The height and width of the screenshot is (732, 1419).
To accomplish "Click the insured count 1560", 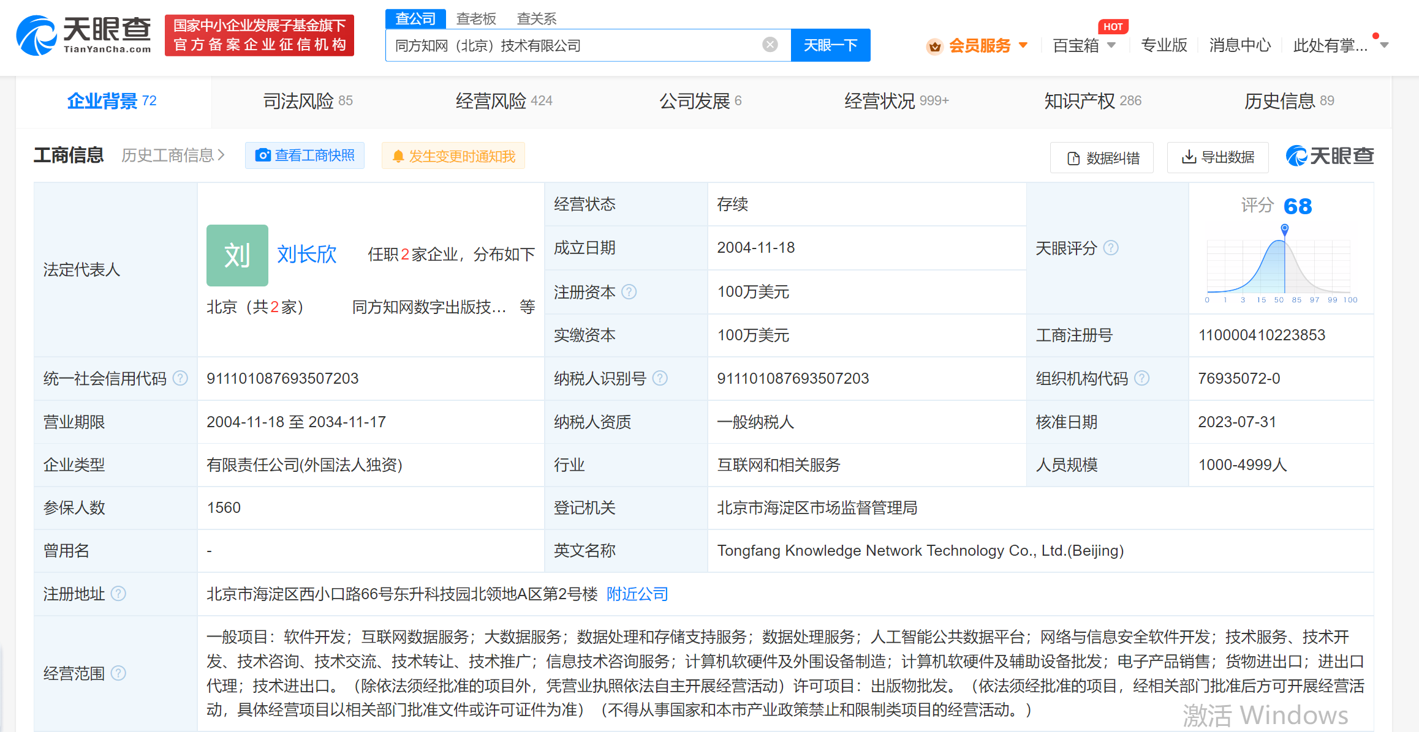I will click(224, 507).
